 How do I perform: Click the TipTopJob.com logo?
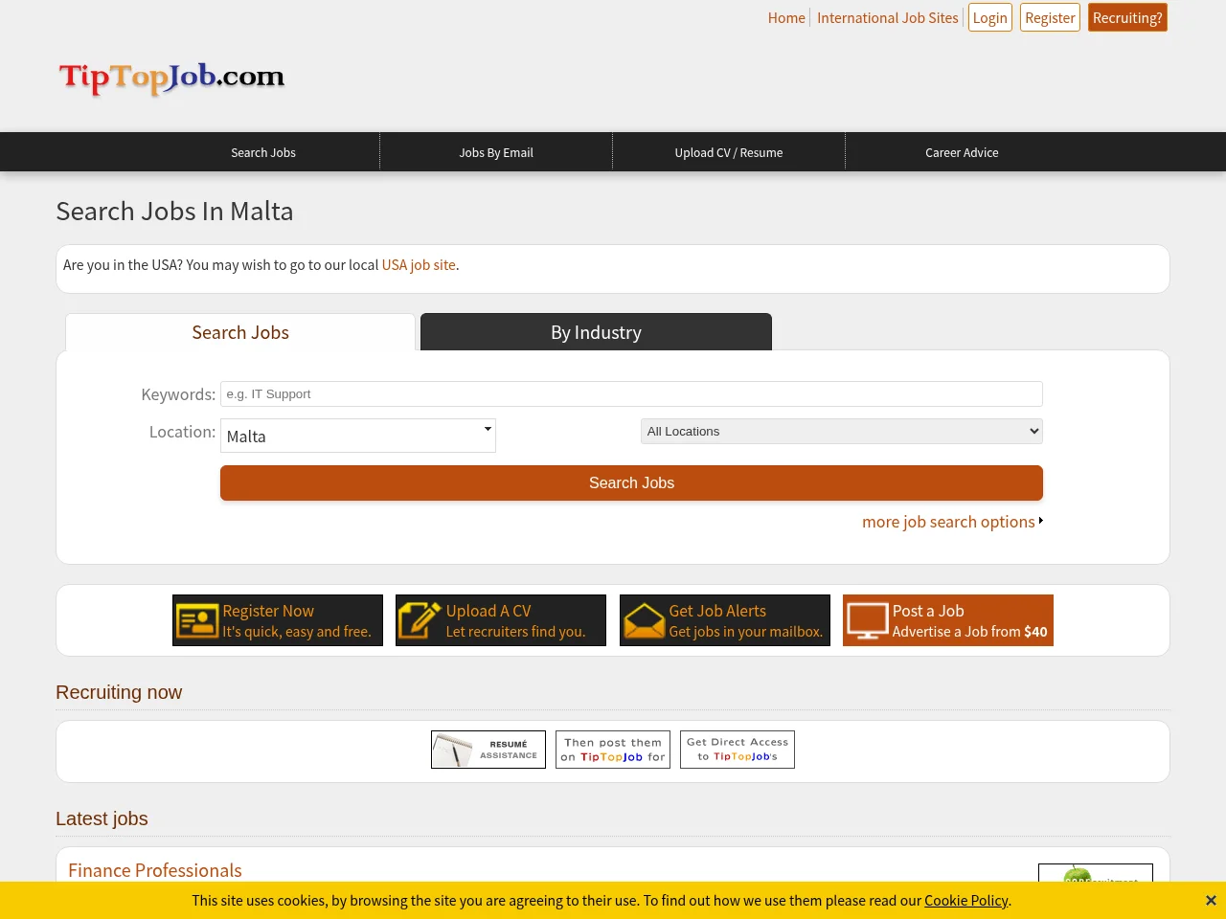coord(171,78)
